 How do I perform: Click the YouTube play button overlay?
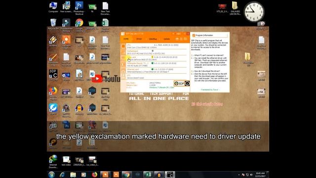pyautogui.click(x=97, y=79)
